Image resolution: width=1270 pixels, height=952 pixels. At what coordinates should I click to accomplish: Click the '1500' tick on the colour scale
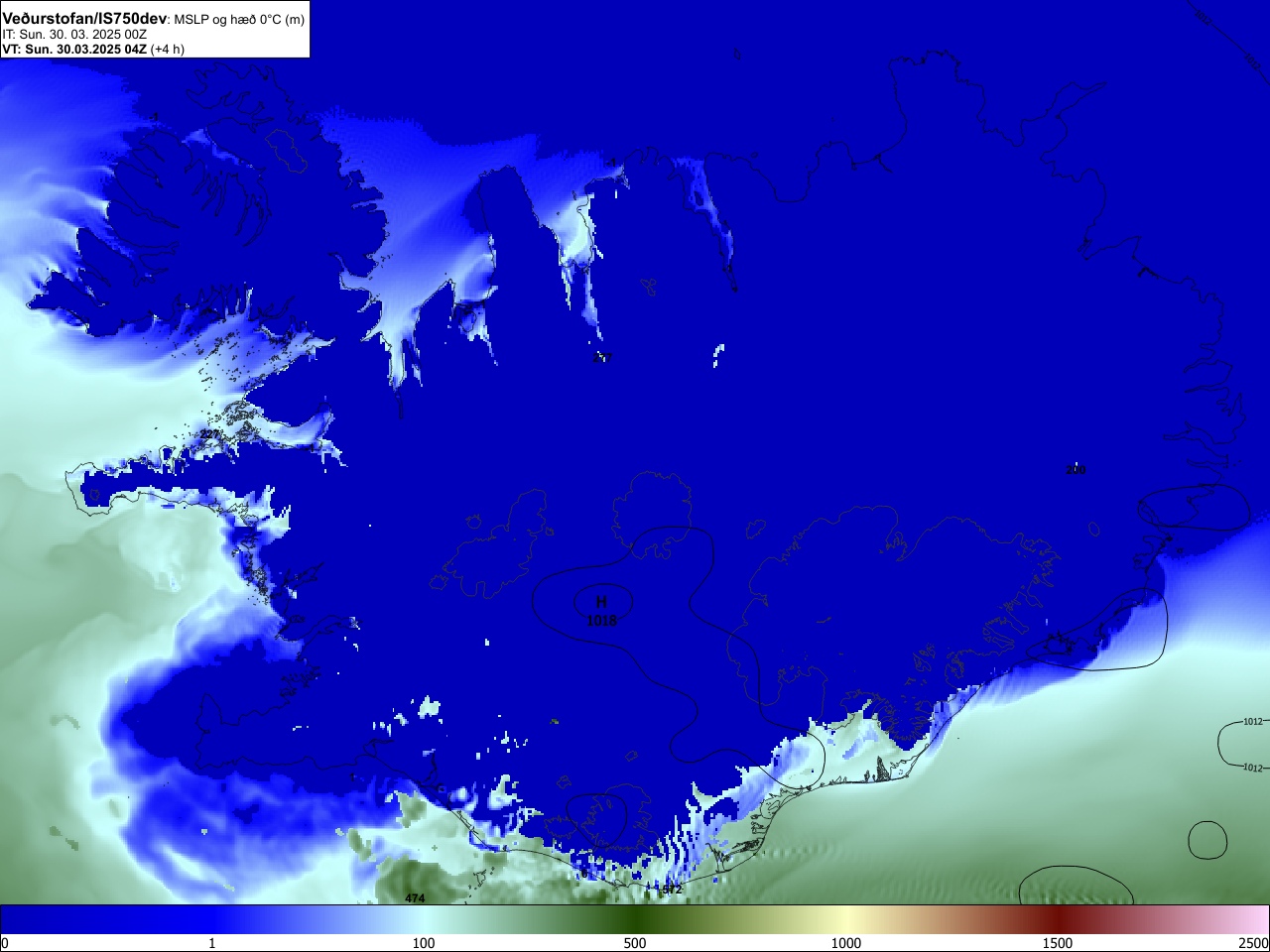click(1058, 943)
